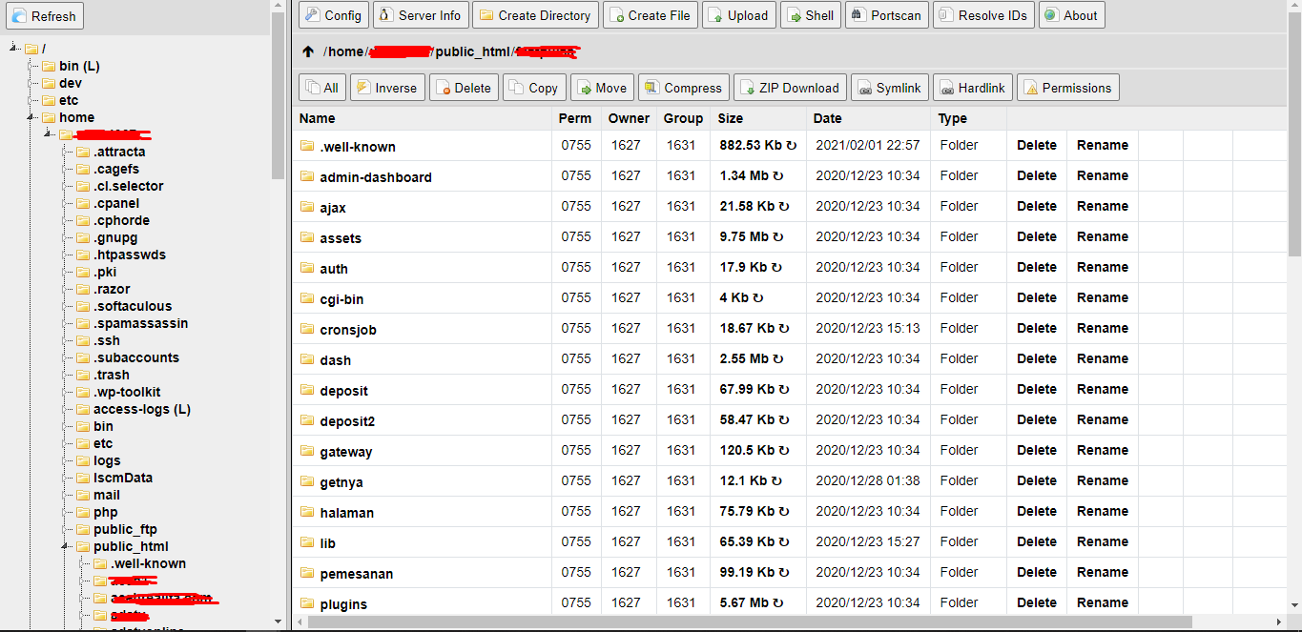Screen dimensions: 1302x632
Task: Open Server Info
Action: [420, 15]
